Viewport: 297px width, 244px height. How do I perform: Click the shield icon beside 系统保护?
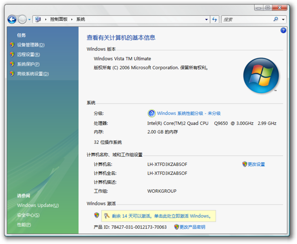pos(12,64)
